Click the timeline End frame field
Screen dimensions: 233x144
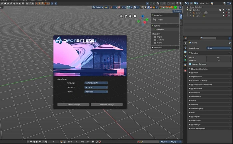tap(85, 142)
